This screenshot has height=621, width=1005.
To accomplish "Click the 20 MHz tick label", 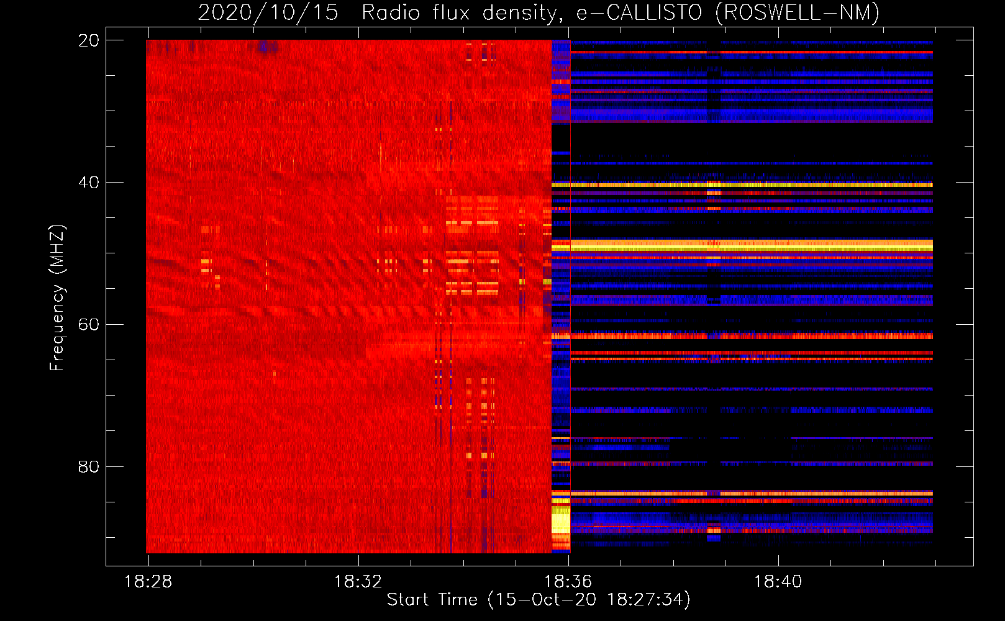I will (x=88, y=40).
